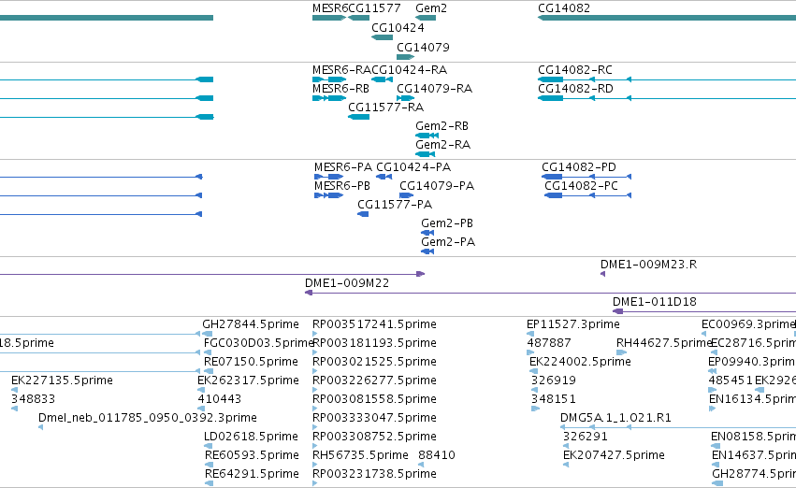
Task: Select EST EK224002.5prime
Action: 580,362
